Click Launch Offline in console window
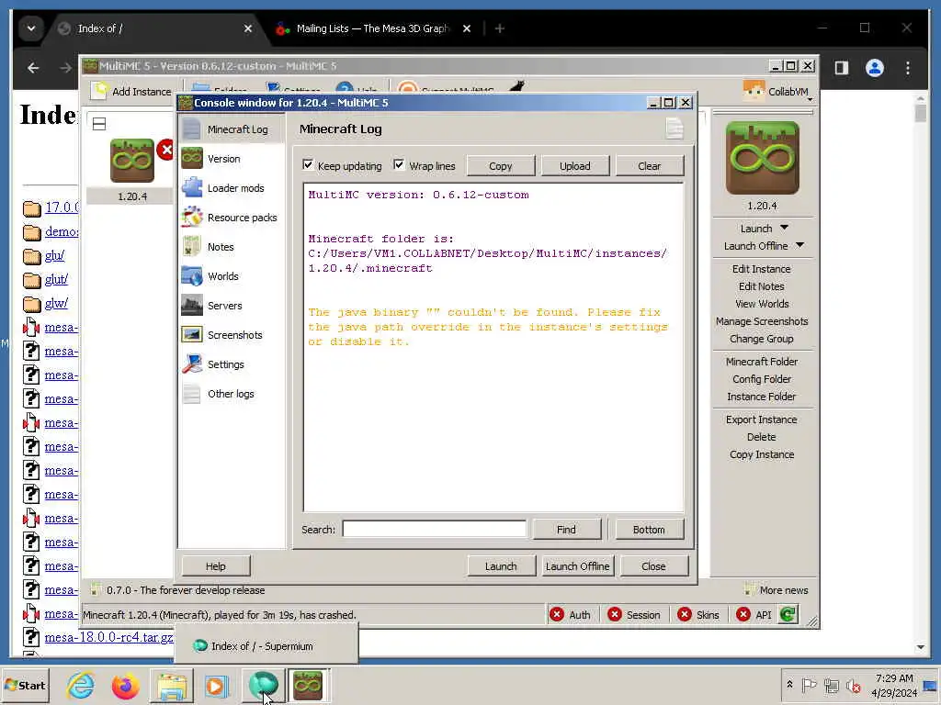Screen dimensions: 941x705 click(577, 565)
